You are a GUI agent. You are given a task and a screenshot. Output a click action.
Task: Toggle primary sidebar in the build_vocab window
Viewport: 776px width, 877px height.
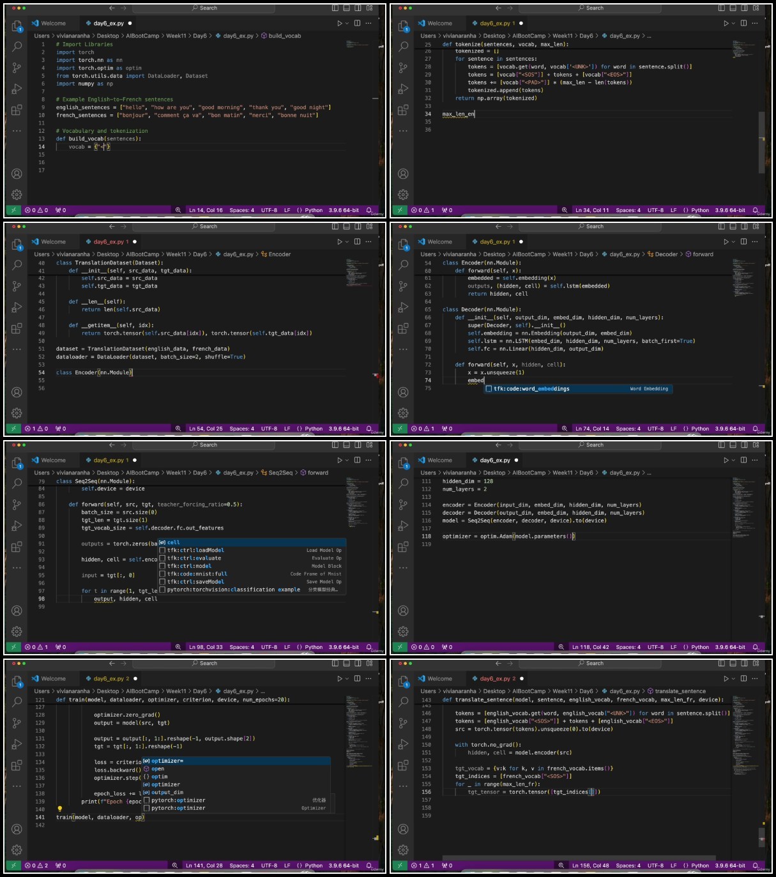pyautogui.click(x=335, y=8)
